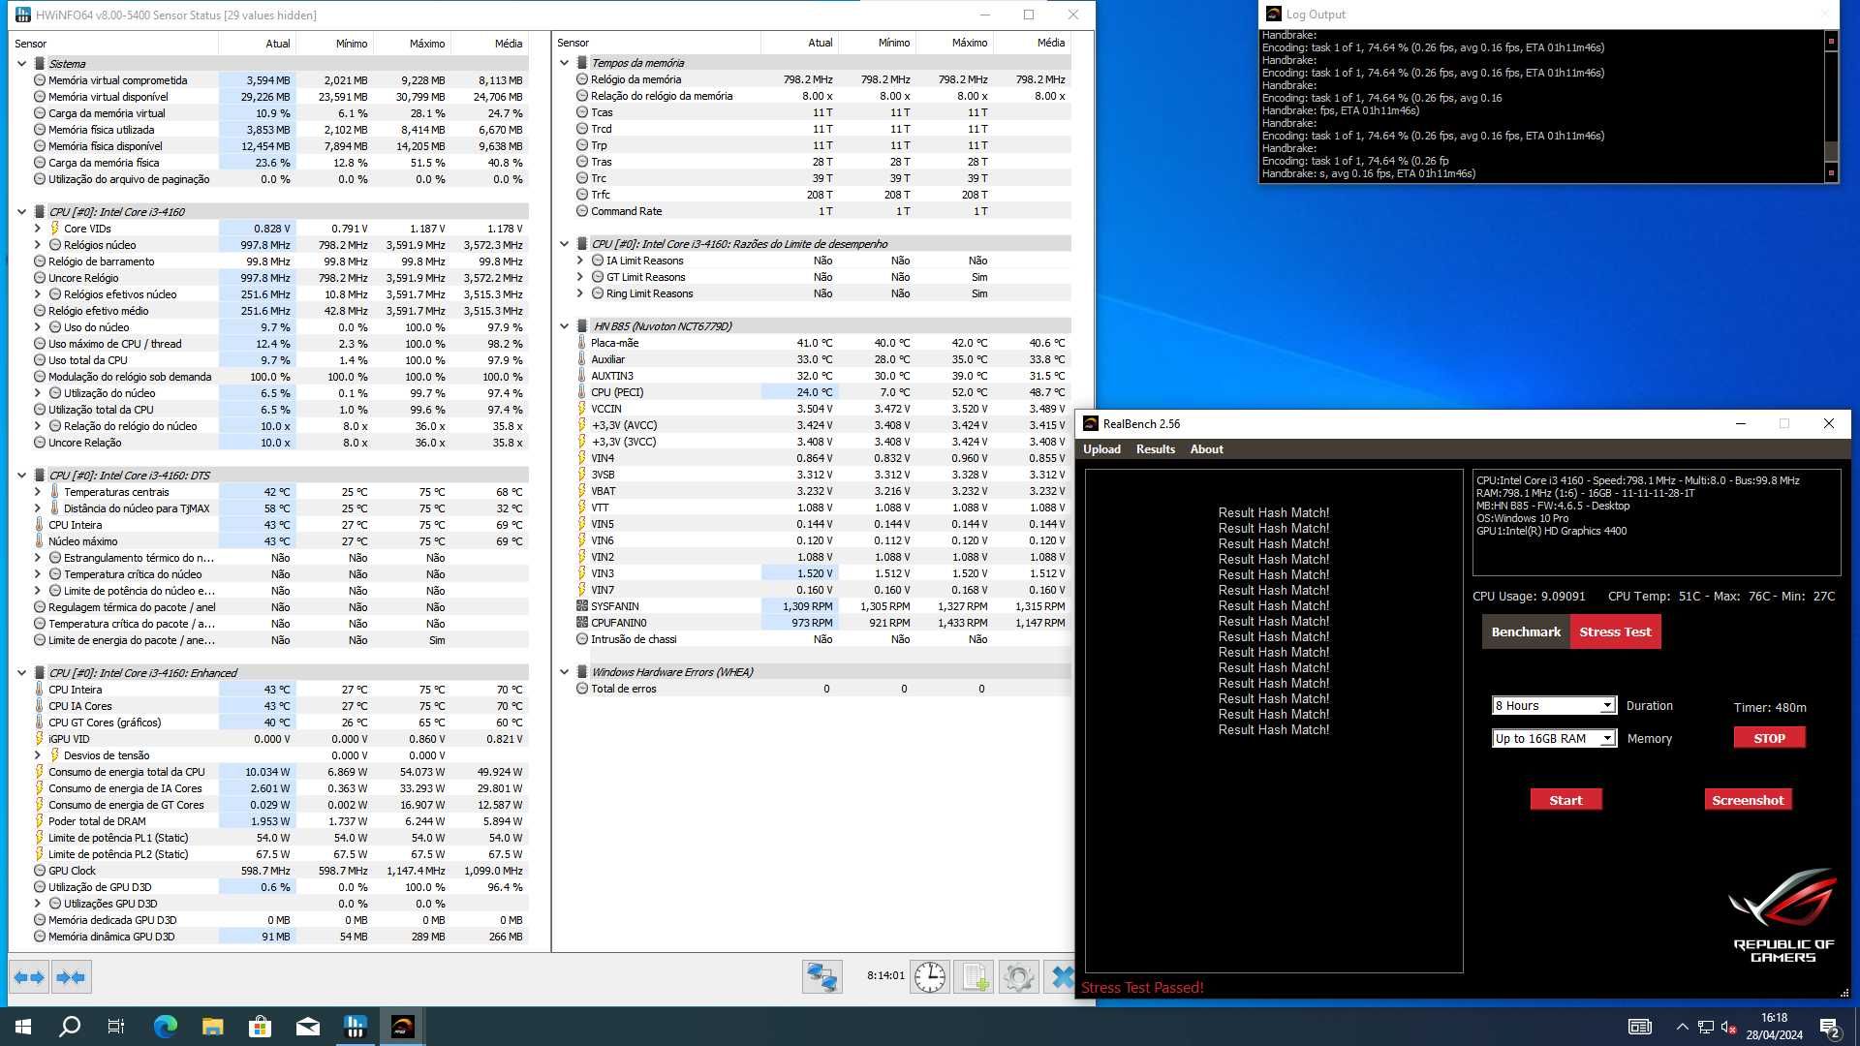Screen dimensions: 1860x1046
Task: Open Task View on taskbar
Action: point(116,1027)
